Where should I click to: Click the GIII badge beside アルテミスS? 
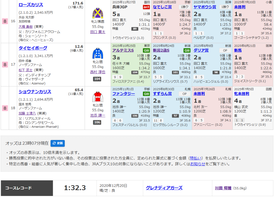(146, 50)
